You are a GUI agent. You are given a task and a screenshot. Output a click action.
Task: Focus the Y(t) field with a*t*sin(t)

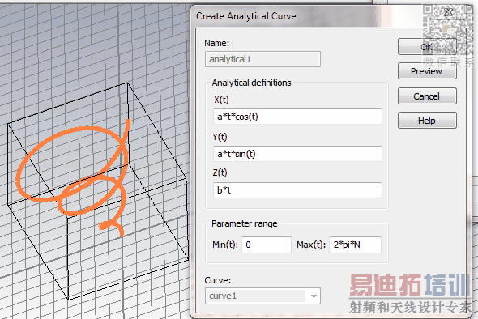pyautogui.click(x=297, y=154)
